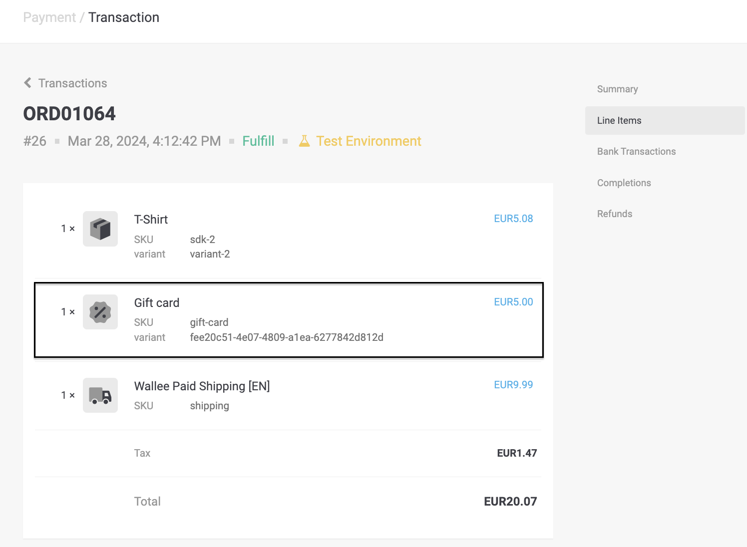
Task: Click the Fulfill status label
Action: point(258,141)
